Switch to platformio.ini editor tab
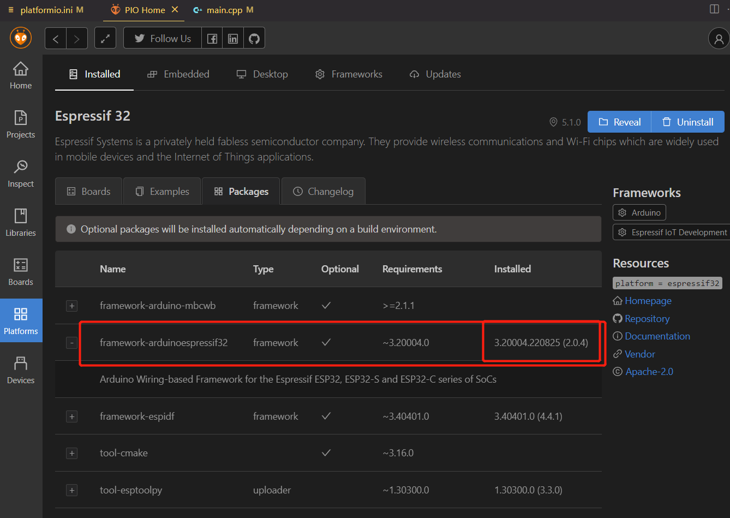The height and width of the screenshot is (518, 730). [x=46, y=10]
